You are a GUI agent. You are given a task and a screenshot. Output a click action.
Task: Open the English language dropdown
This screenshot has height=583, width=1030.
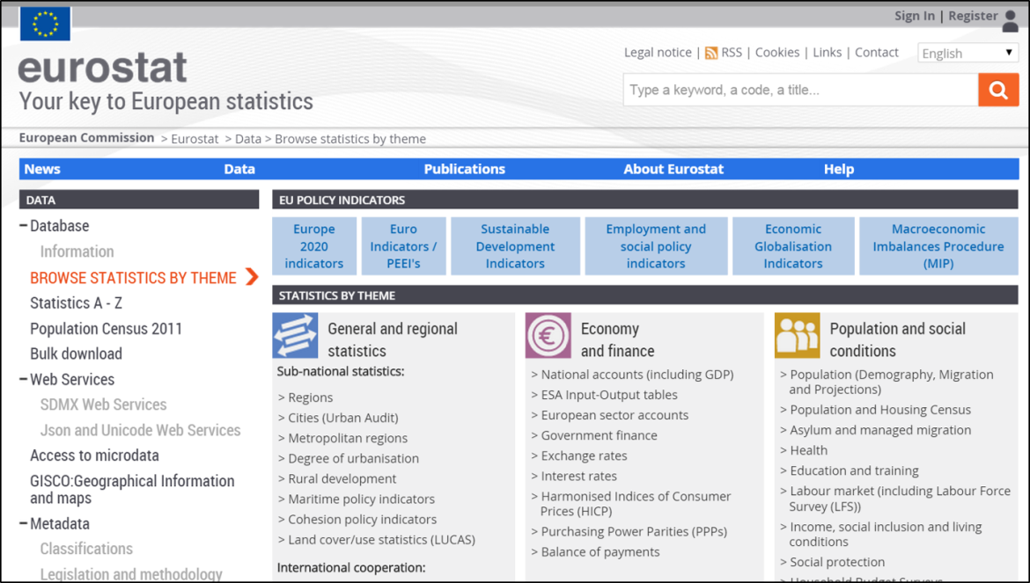coord(967,53)
